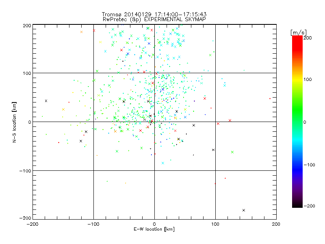Viewport: 325px width, 244px height.
Task: Click the x-axis tick label "200"
Action: tap(276, 224)
